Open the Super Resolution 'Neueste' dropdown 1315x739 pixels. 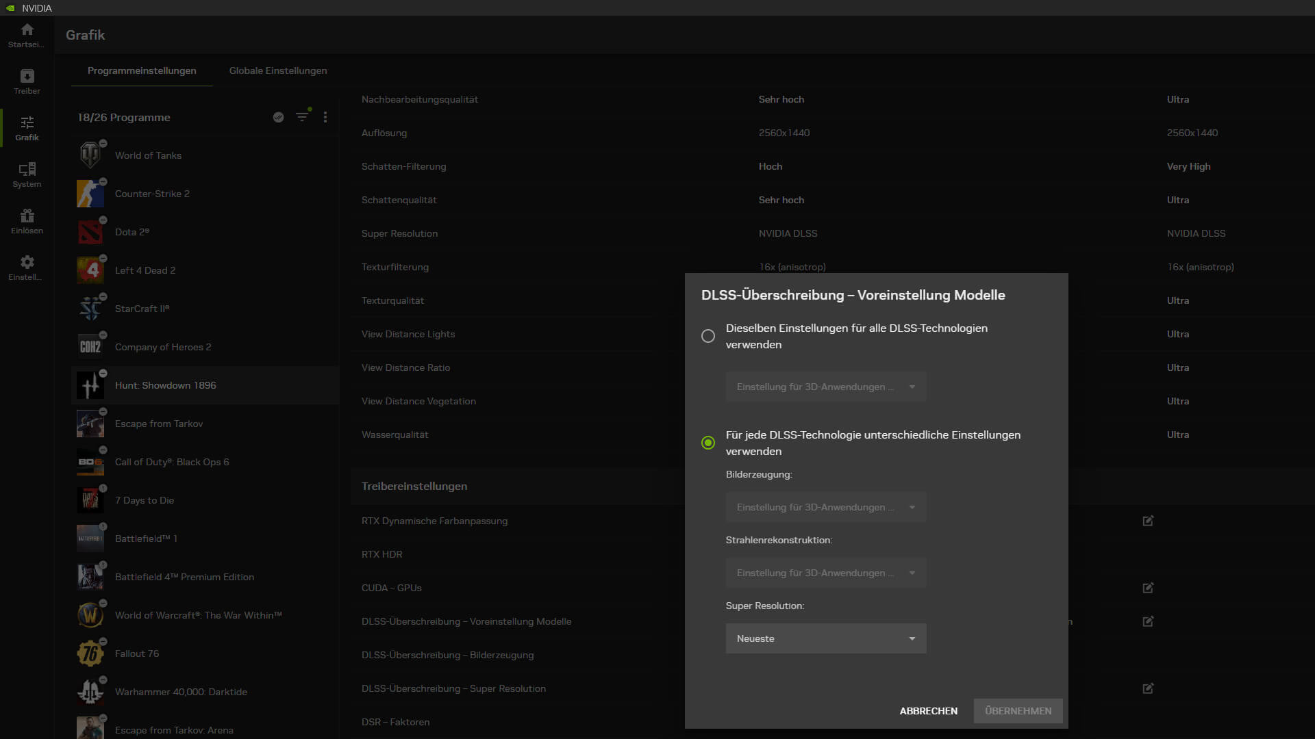(825, 638)
